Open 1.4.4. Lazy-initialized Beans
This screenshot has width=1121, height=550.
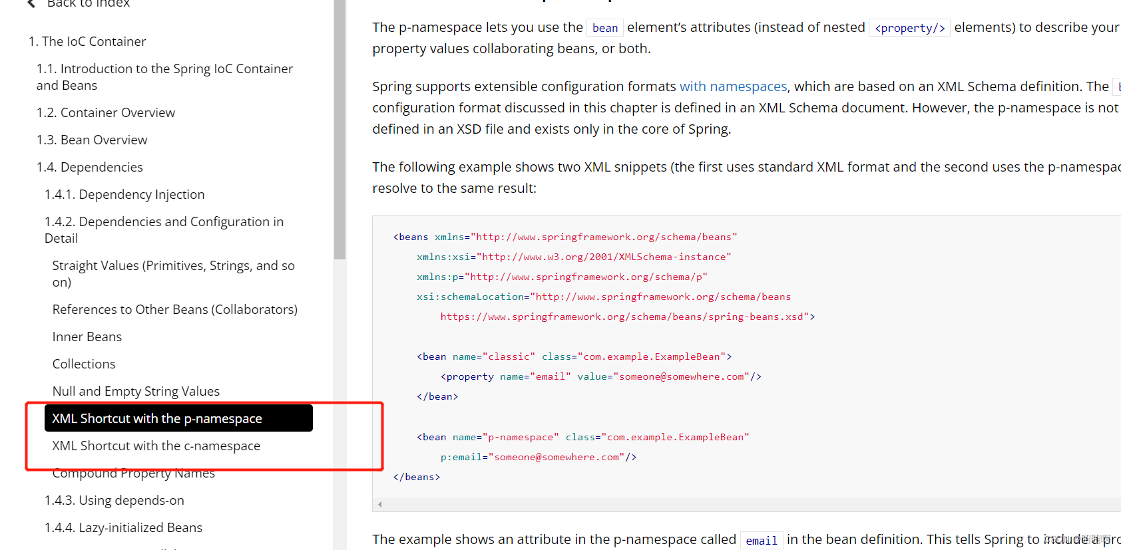pos(123,527)
